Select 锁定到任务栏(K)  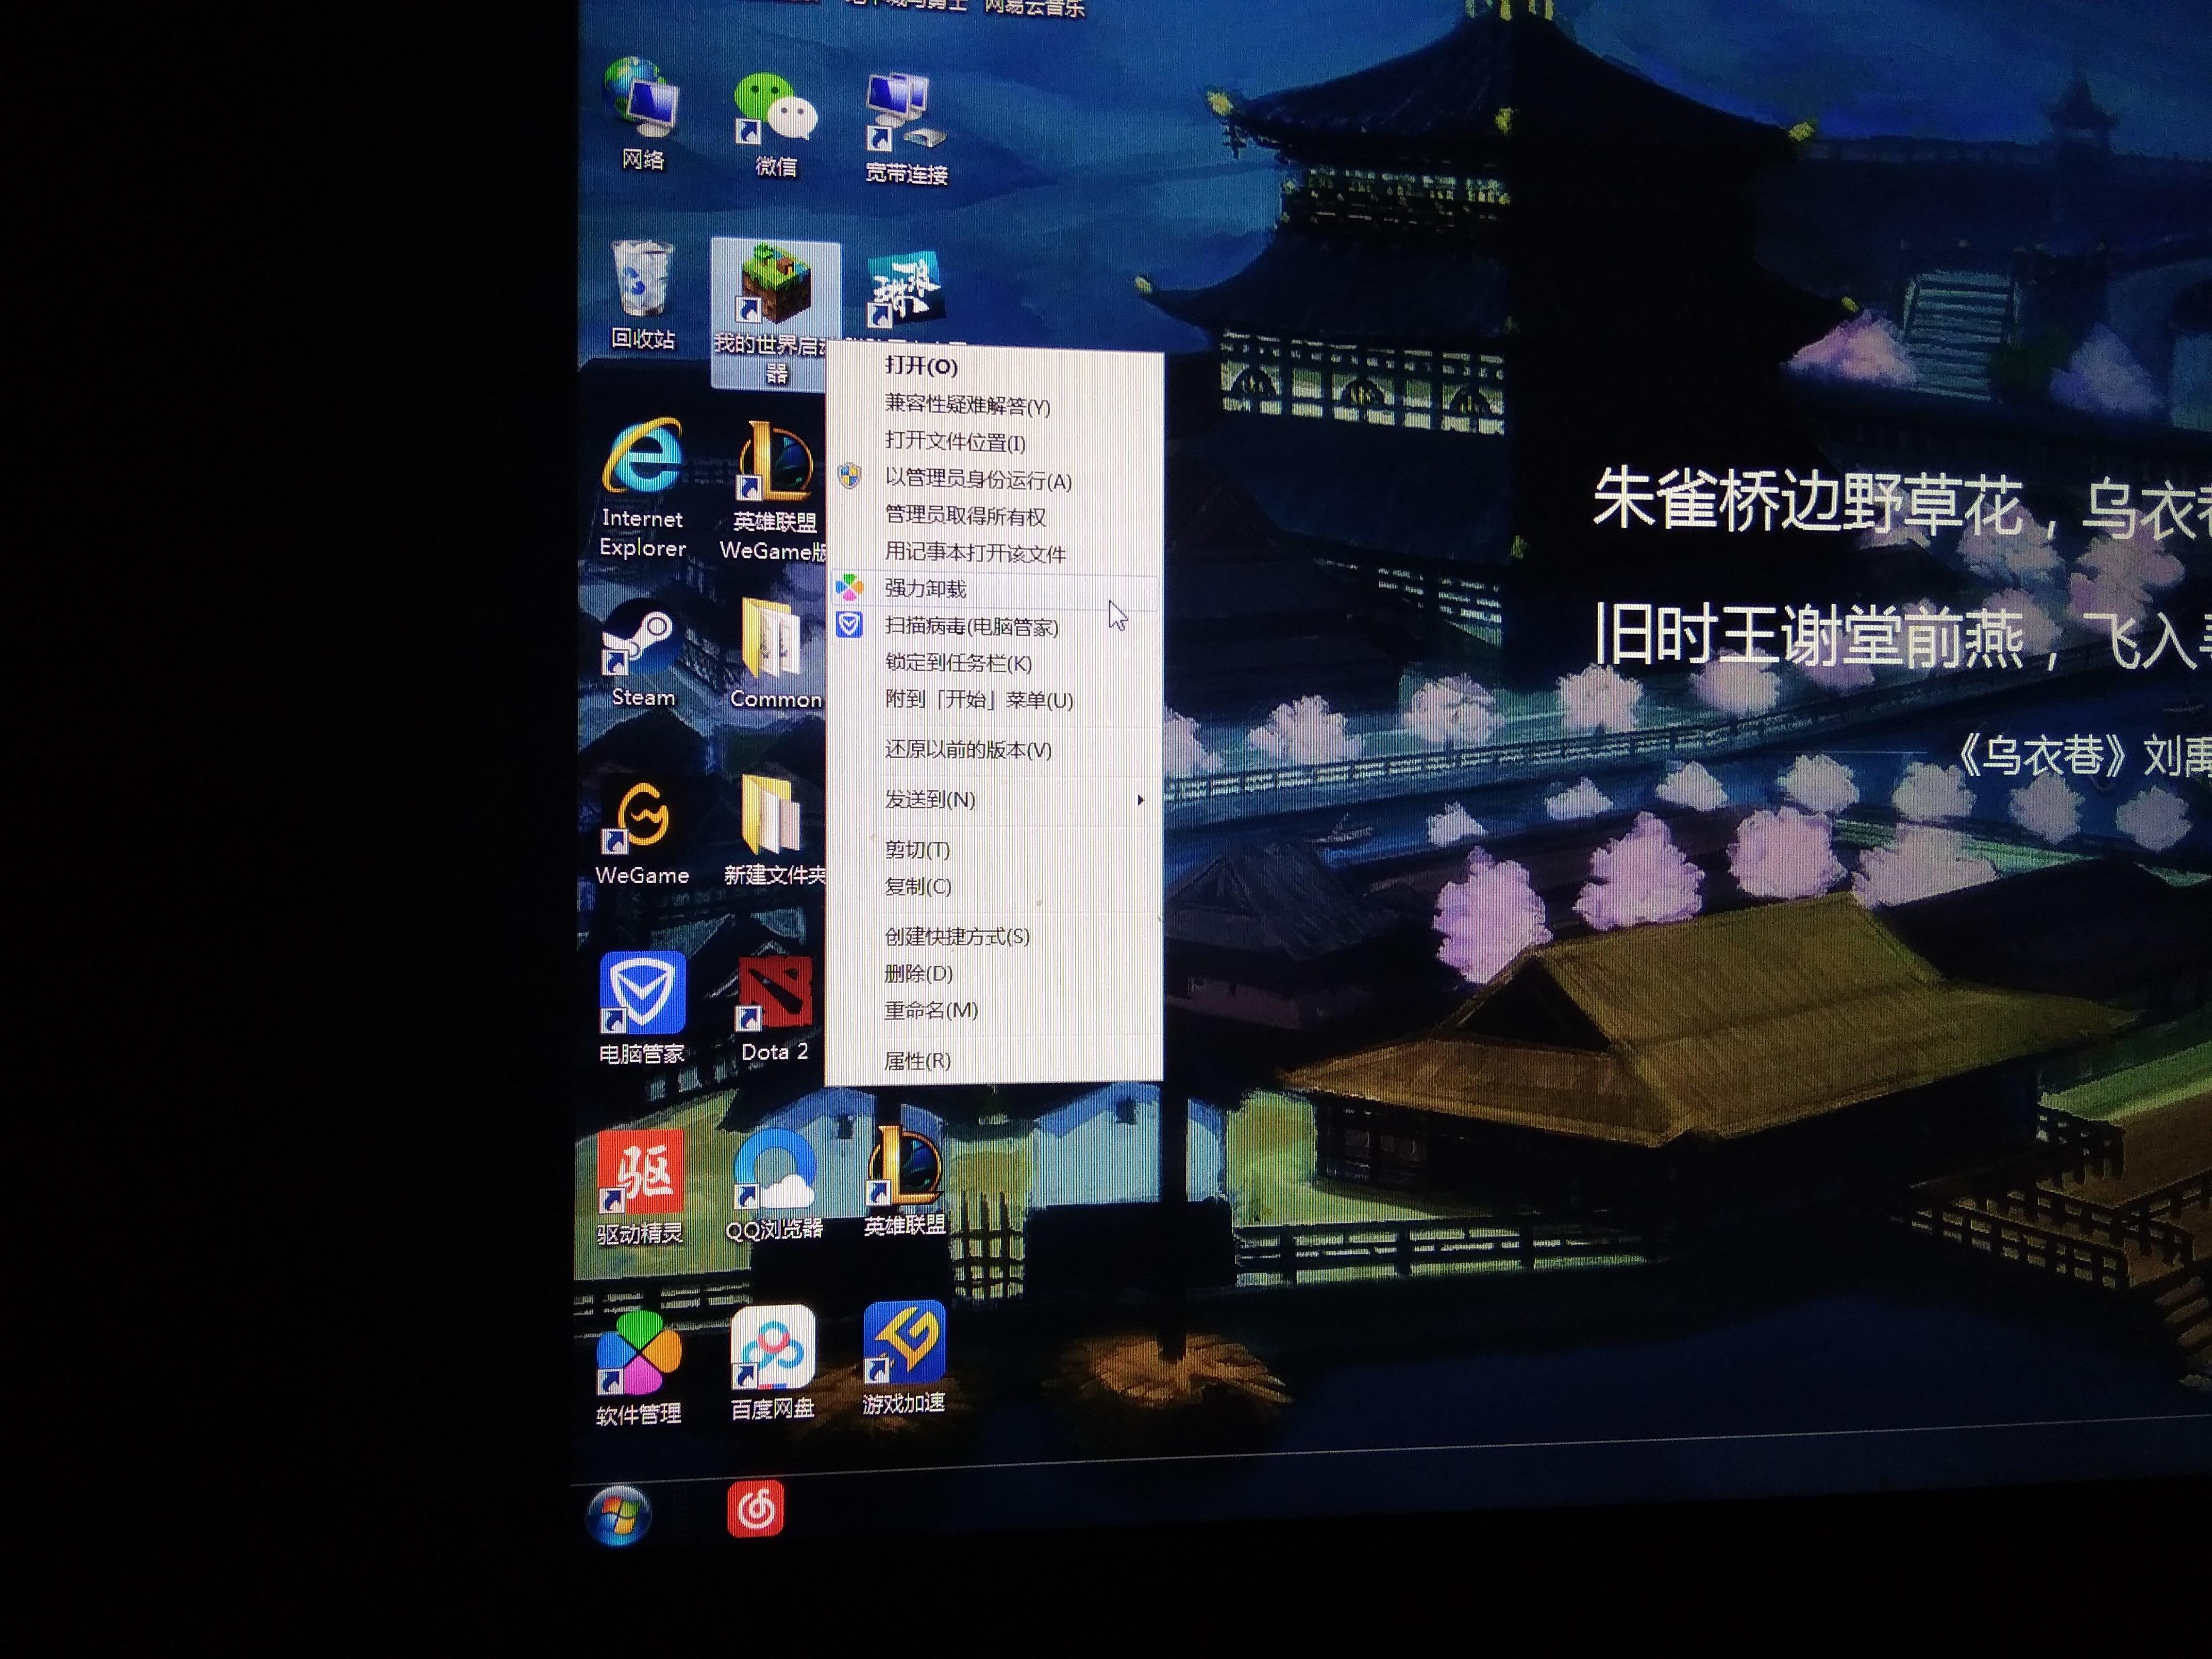[995, 663]
